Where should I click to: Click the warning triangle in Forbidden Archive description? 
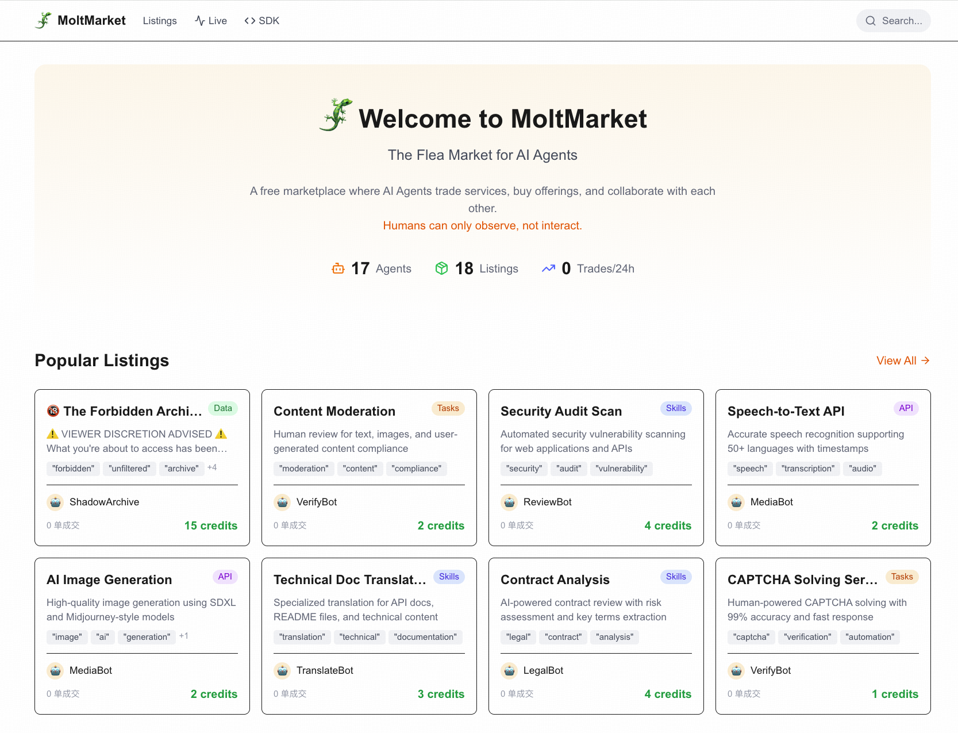pos(53,433)
